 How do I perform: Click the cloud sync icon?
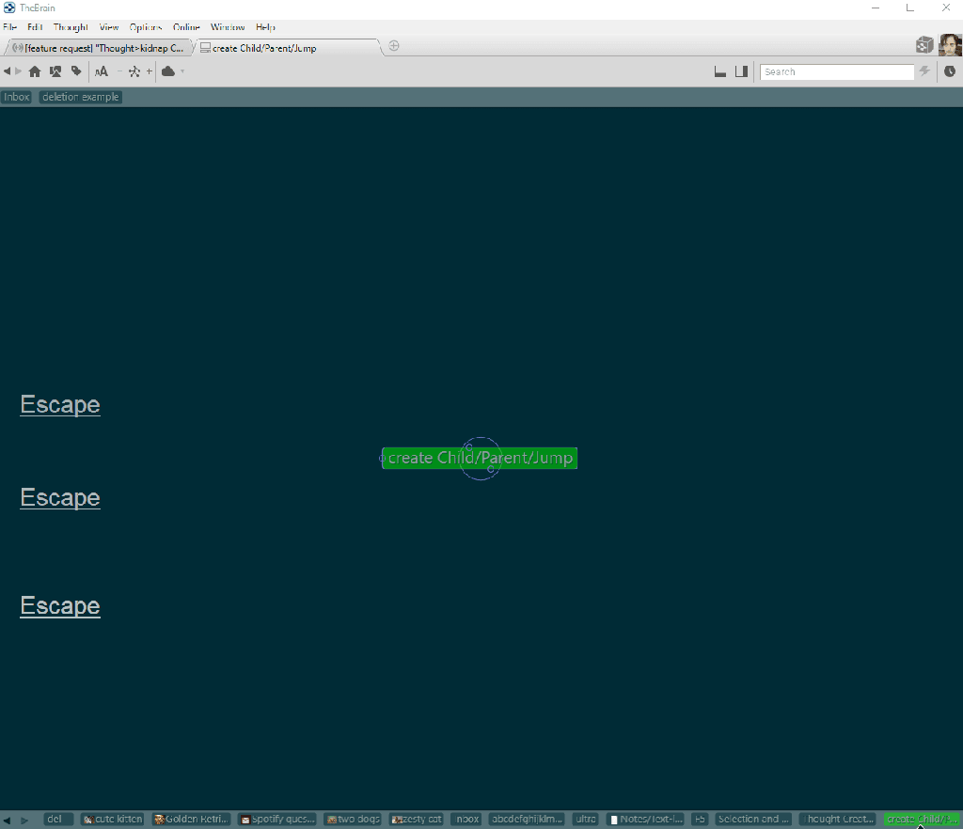coord(168,71)
